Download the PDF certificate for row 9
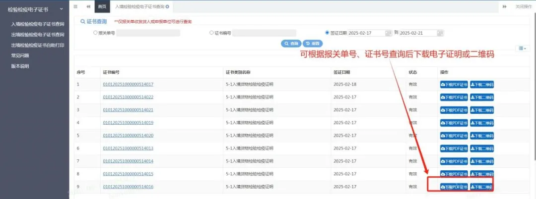Screen dimensions: 536x199 point(454,187)
